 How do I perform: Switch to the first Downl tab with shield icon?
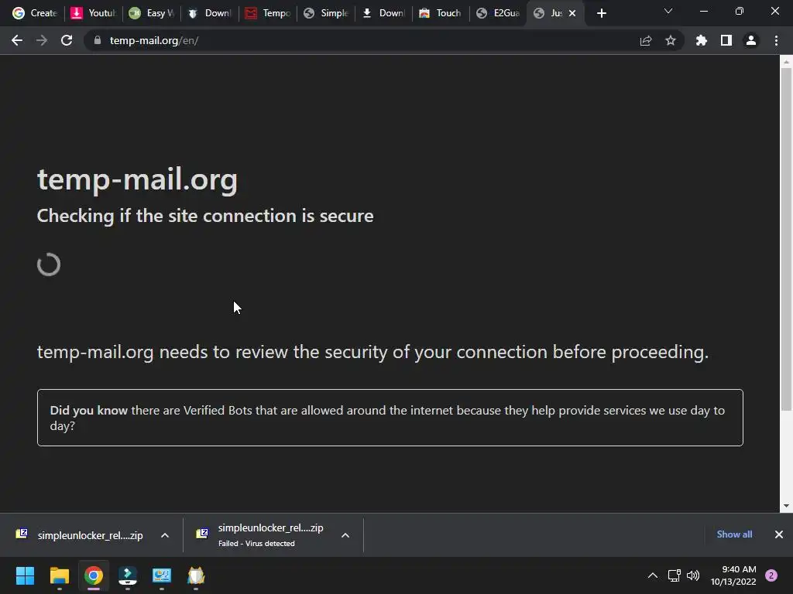point(210,13)
